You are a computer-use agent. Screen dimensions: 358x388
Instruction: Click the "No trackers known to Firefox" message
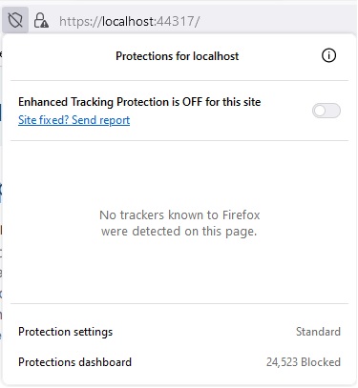point(179,215)
